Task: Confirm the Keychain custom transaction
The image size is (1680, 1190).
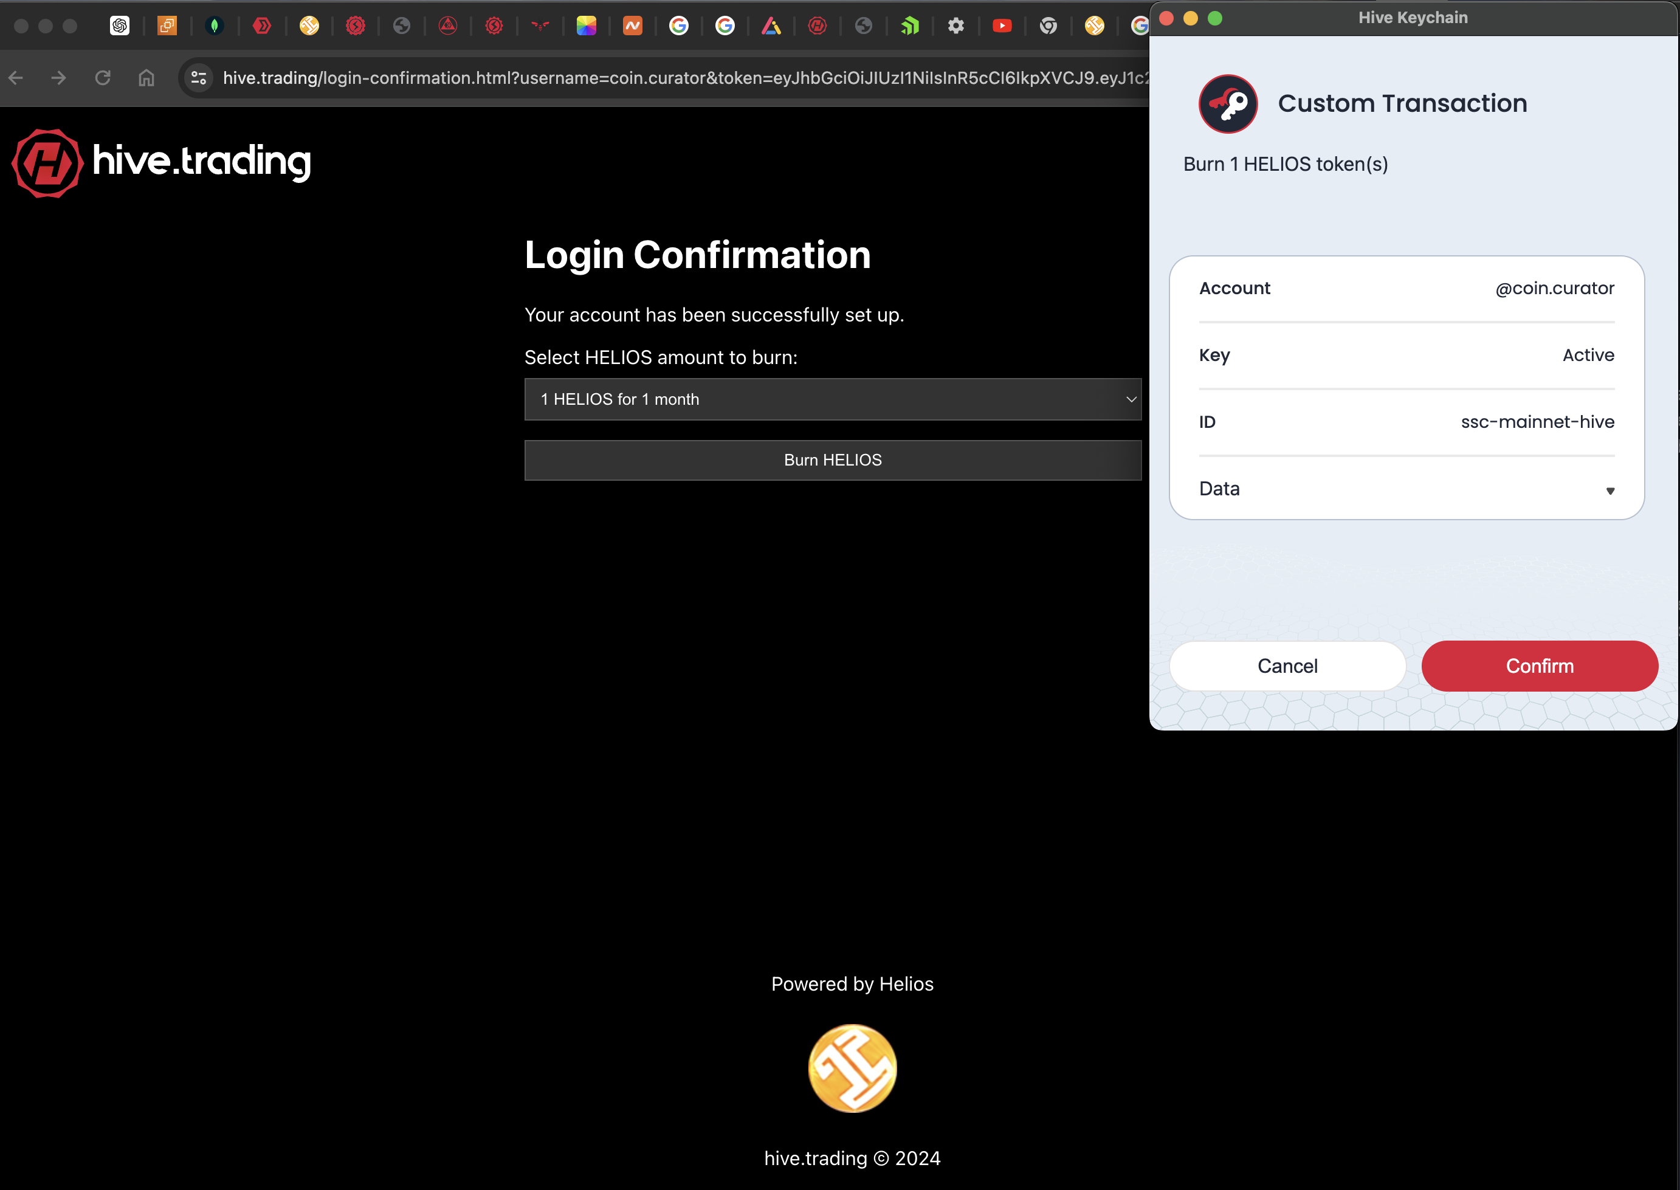Action: pyautogui.click(x=1540, y=666)
